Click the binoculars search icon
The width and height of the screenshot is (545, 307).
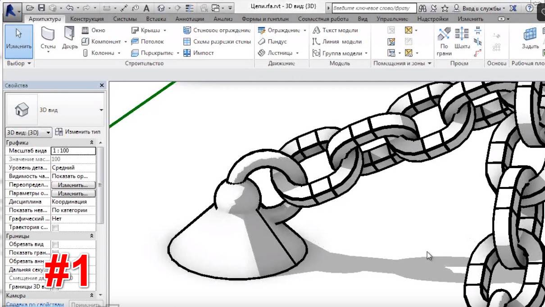[422, 8]
